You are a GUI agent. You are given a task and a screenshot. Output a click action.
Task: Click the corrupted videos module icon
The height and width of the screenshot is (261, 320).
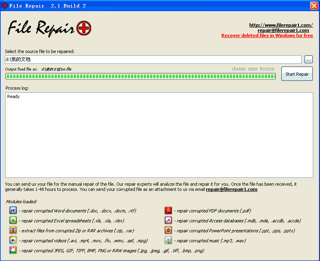click(13, 240)
